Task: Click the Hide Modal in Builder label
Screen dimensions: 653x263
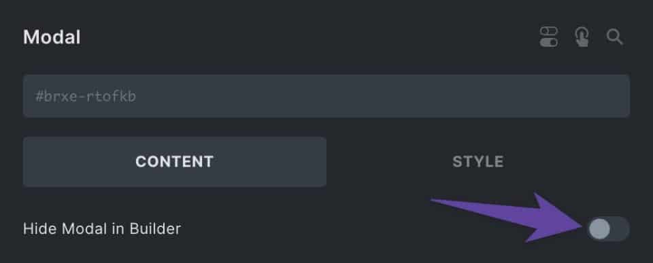Action: [102, 228]
